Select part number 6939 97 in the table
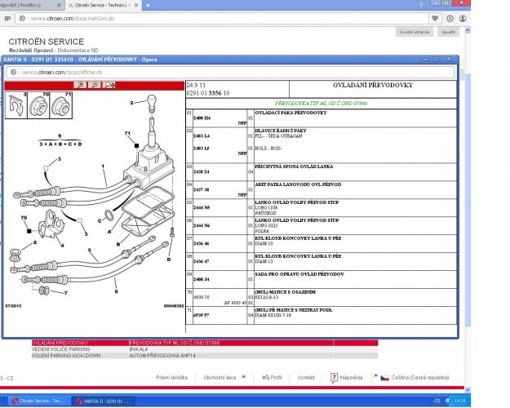 (x=202, y=315)
